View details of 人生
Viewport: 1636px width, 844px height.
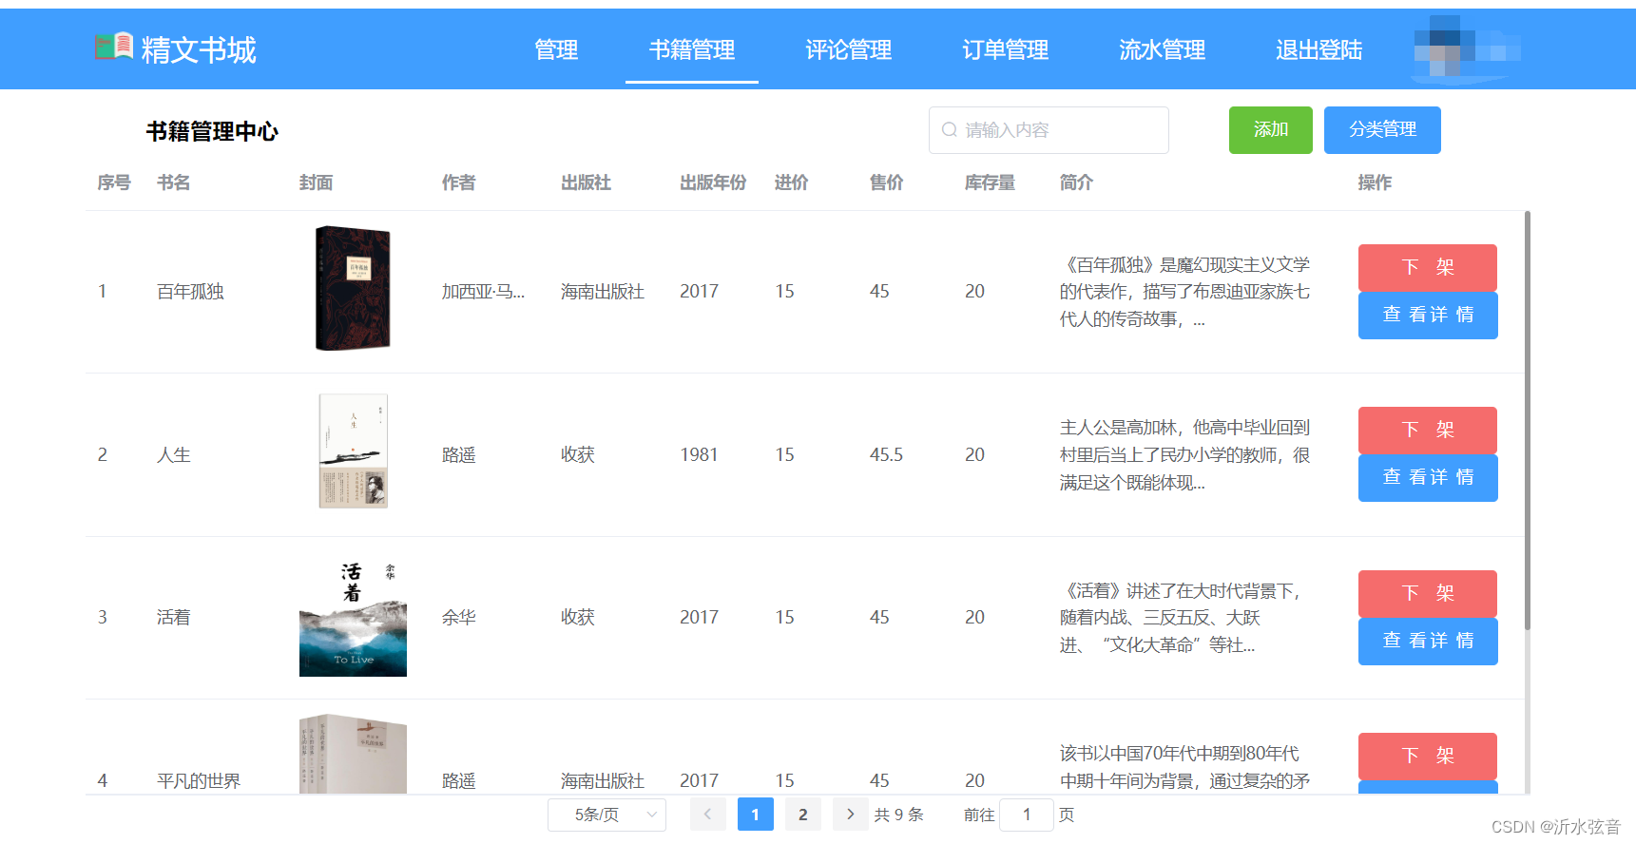(x=1428, y=478)
